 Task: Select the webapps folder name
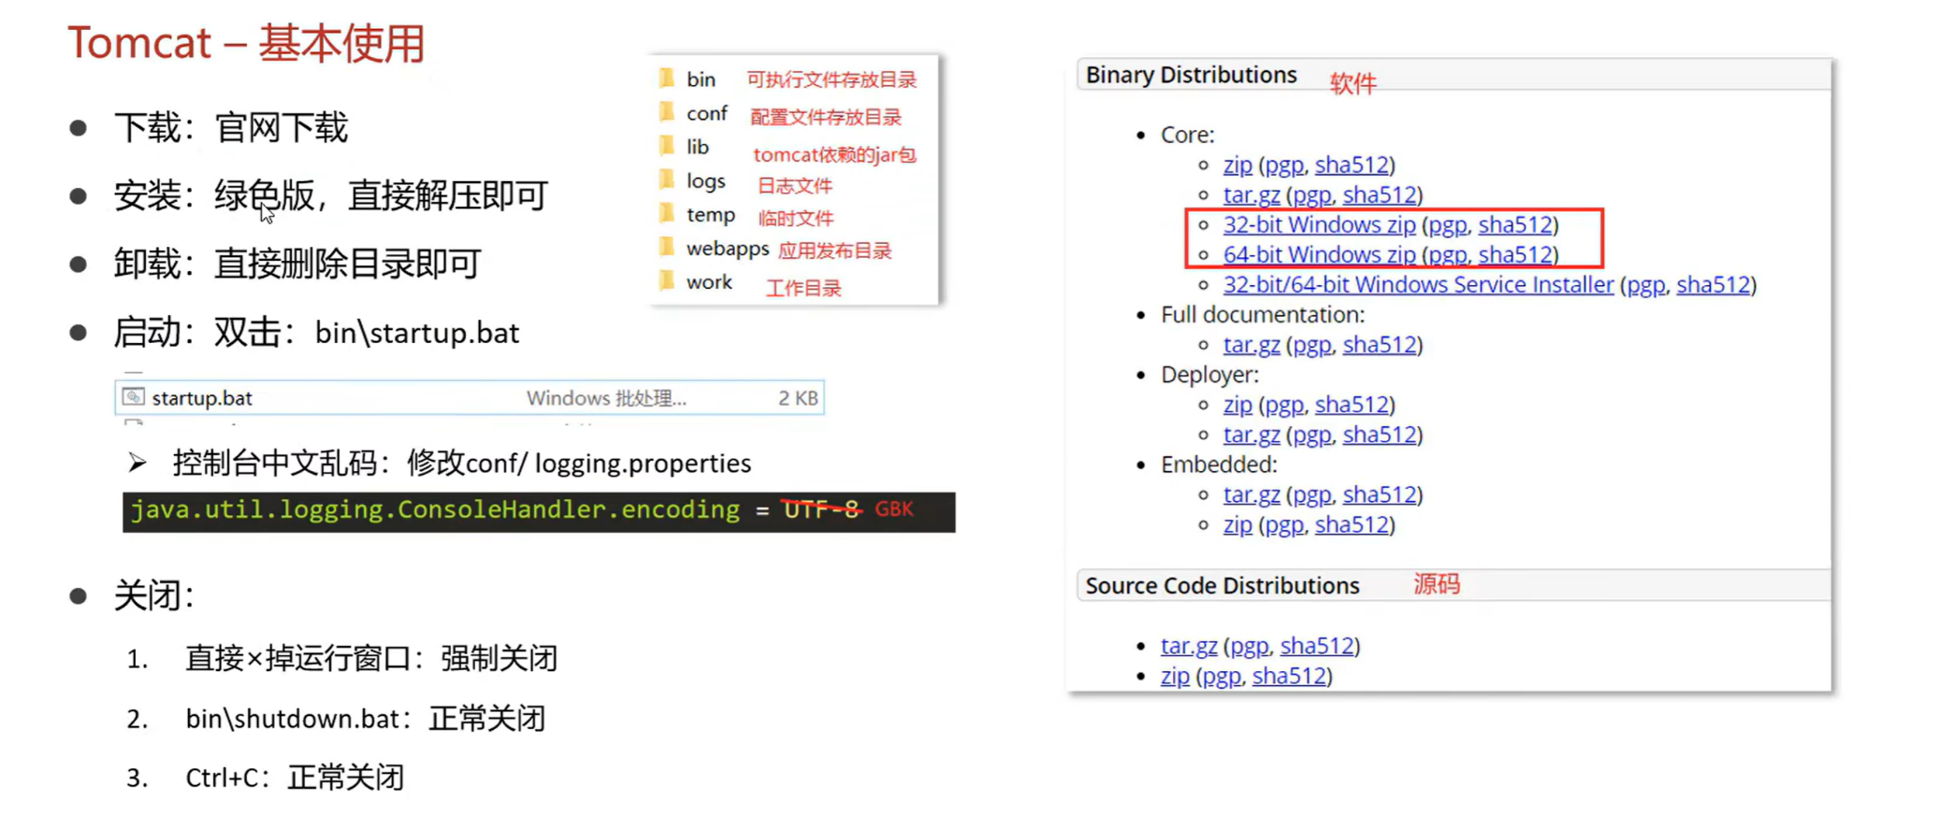pyautogui.click(x=727, y=249)
